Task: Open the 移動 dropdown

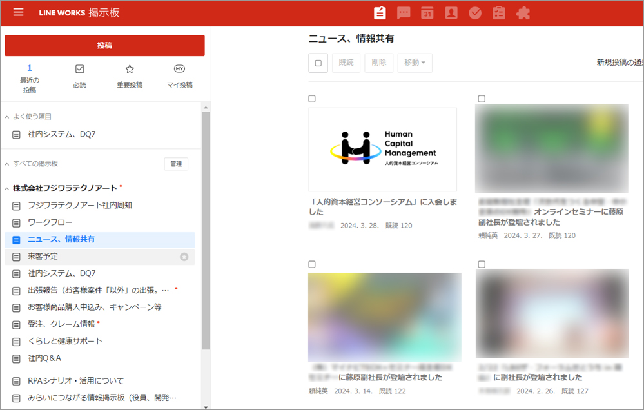Action: pos(415,63)
